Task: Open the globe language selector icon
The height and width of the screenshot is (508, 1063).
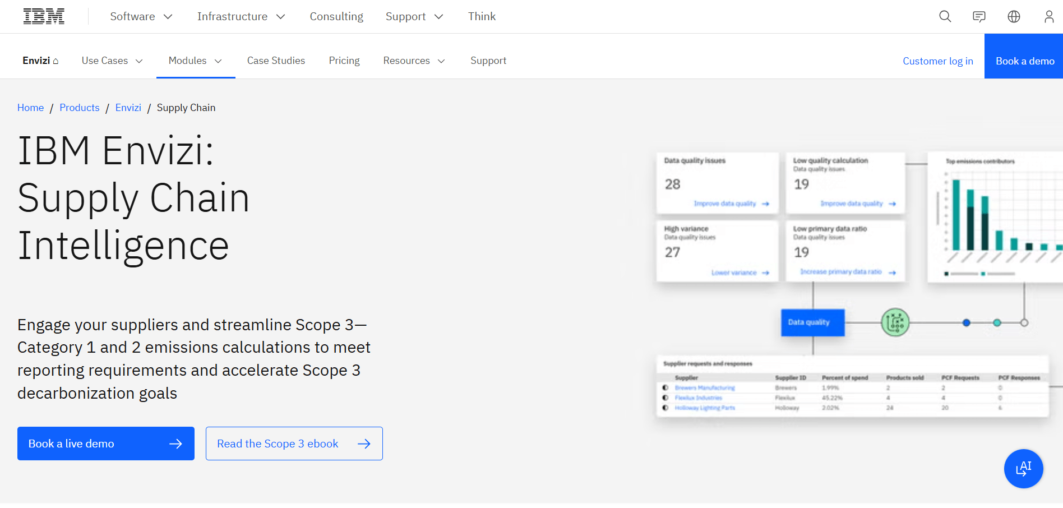Action: (1014, 16)
